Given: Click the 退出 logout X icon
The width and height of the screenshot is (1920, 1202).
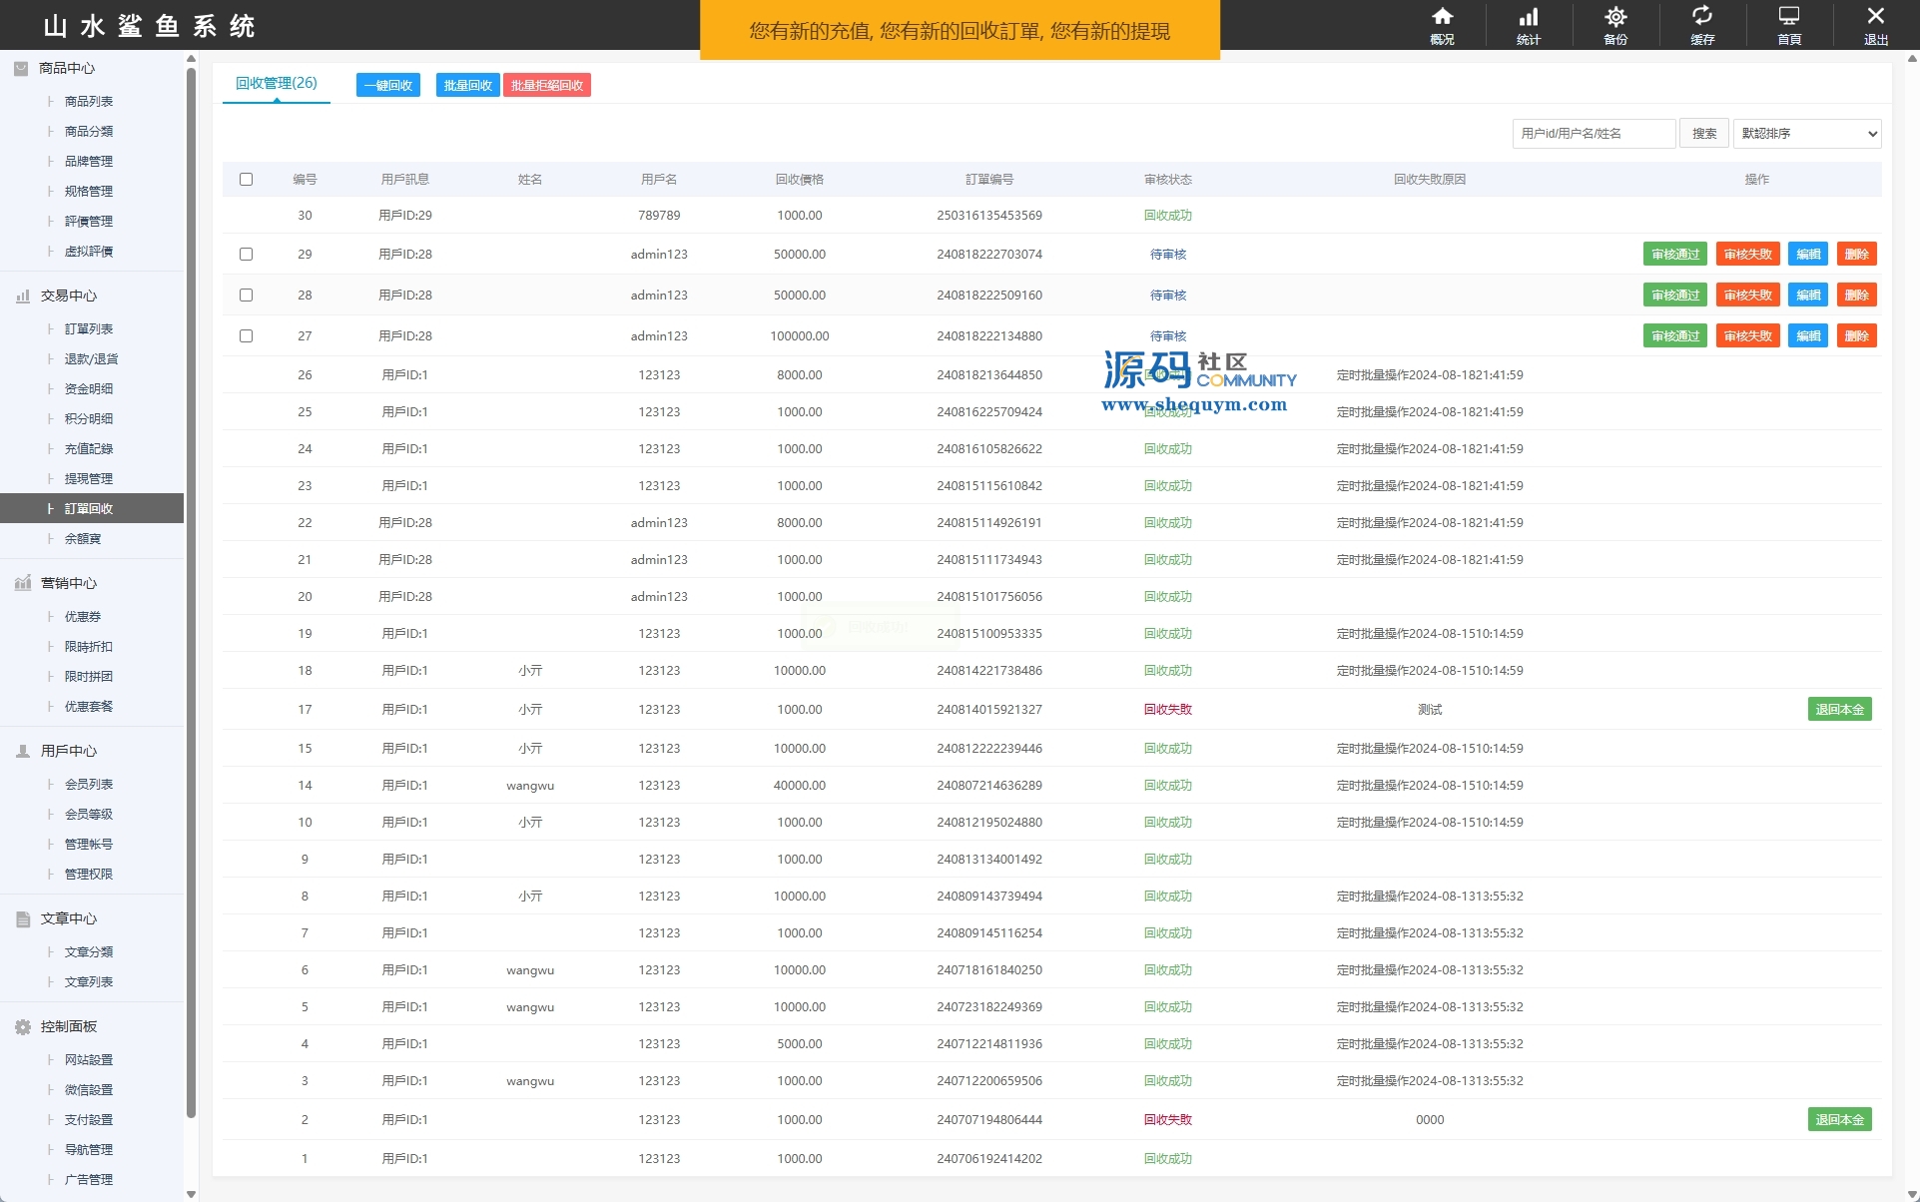Looking at the screenshot, I should coord(1875,17).
